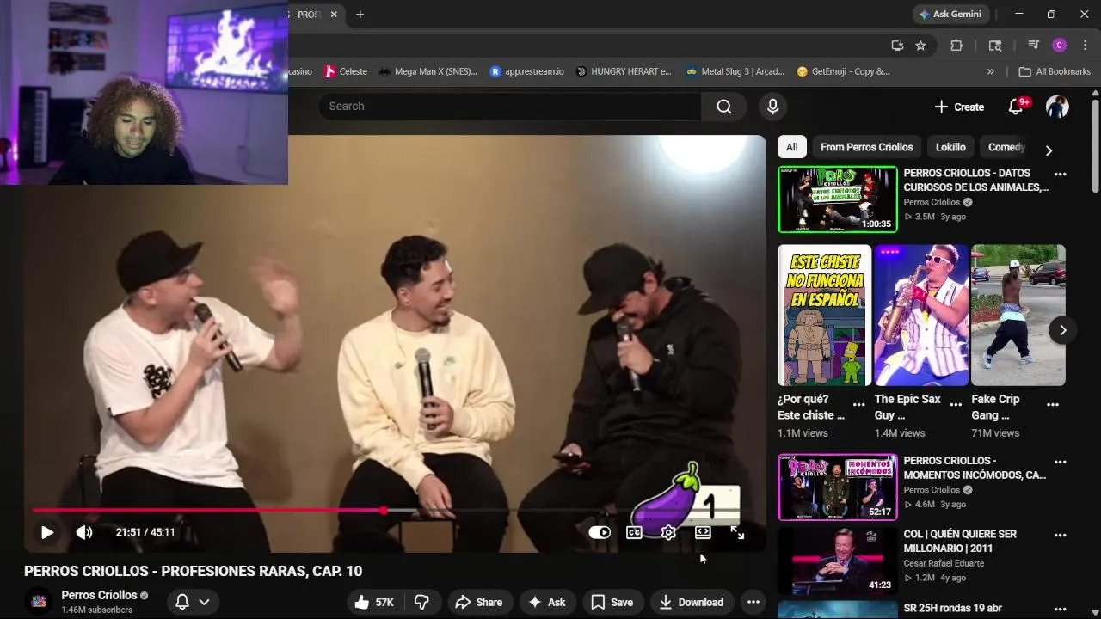Click the Ask button

pyautogui.click(x=547, y=602)
